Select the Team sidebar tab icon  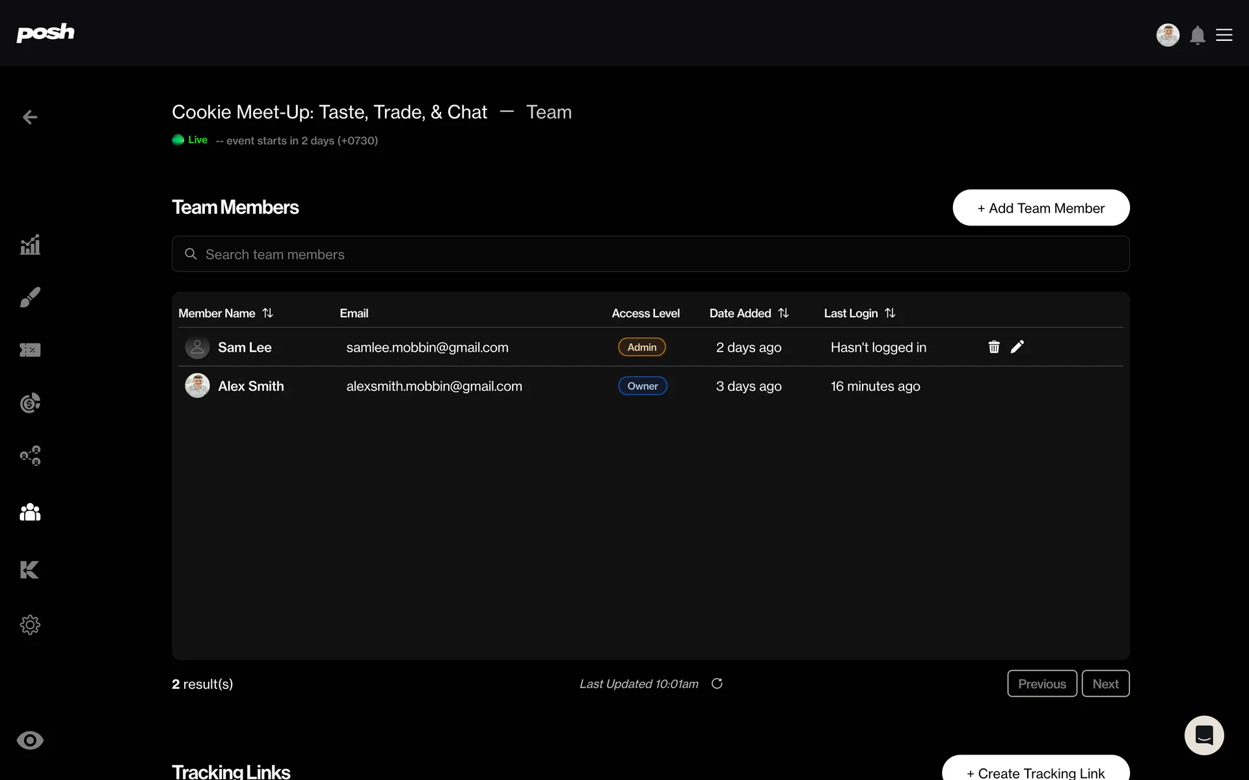30,512
